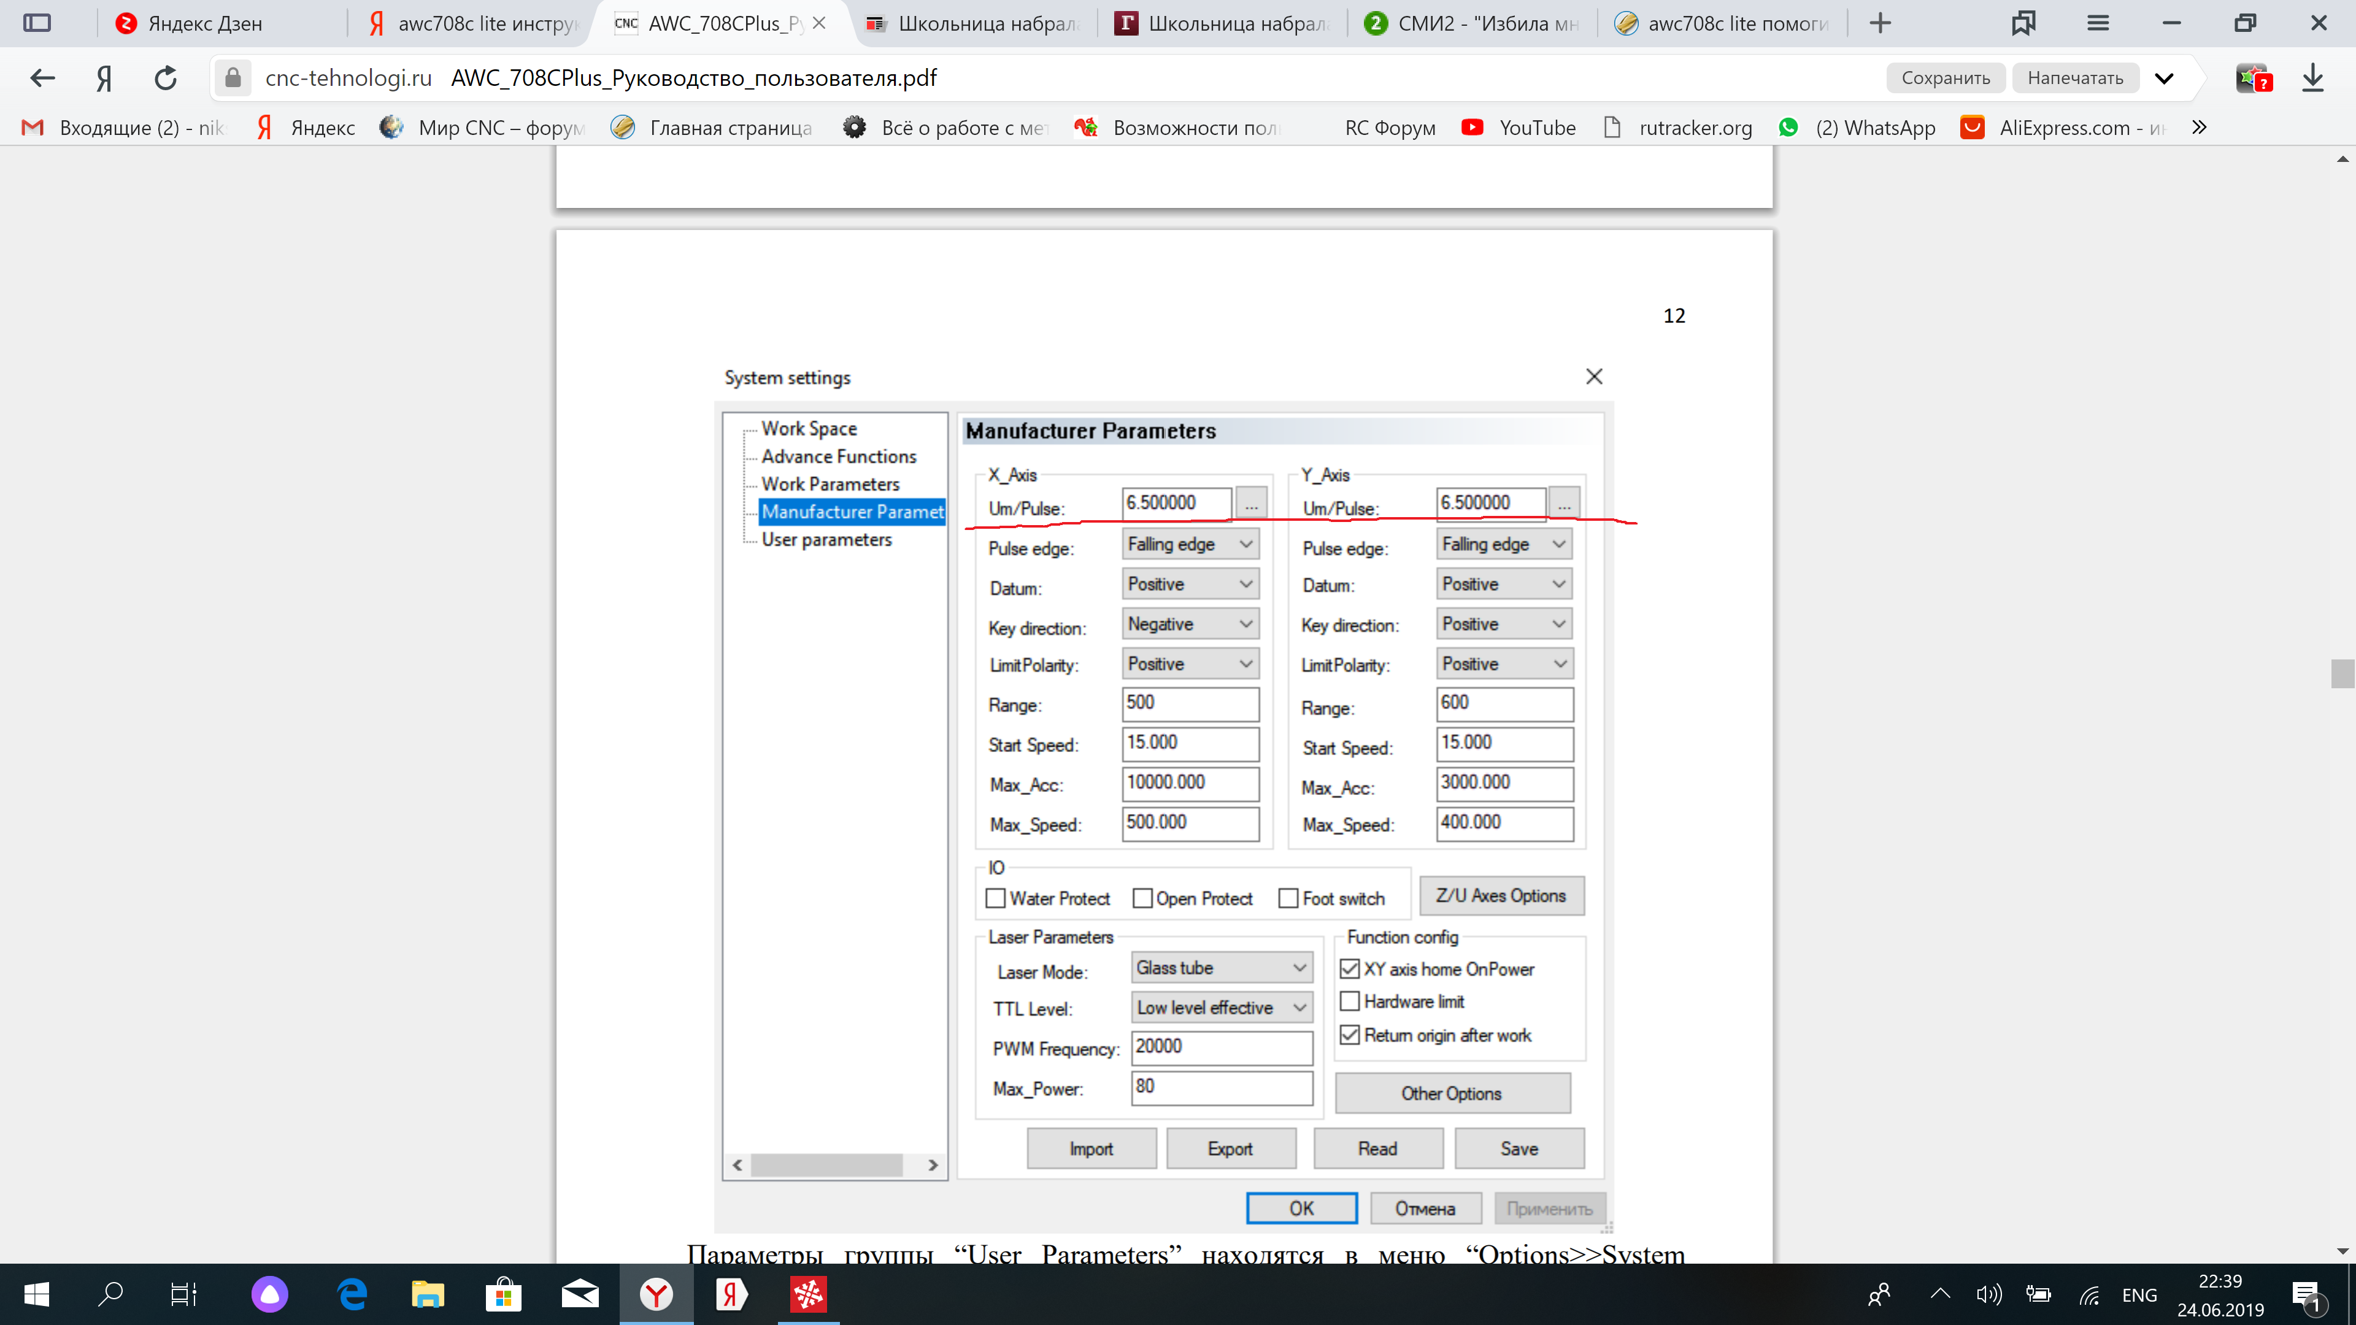Expand the X_Axis Key direction Negative dropdown
The image size is (2356, 1325).
pyautogui.click(x=1190, y=624)
